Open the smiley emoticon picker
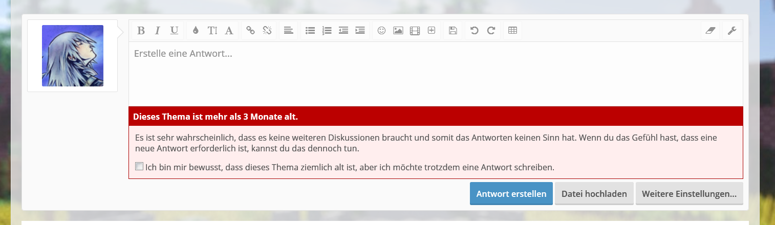The image size is (775, 225). [x=381, y=31]
